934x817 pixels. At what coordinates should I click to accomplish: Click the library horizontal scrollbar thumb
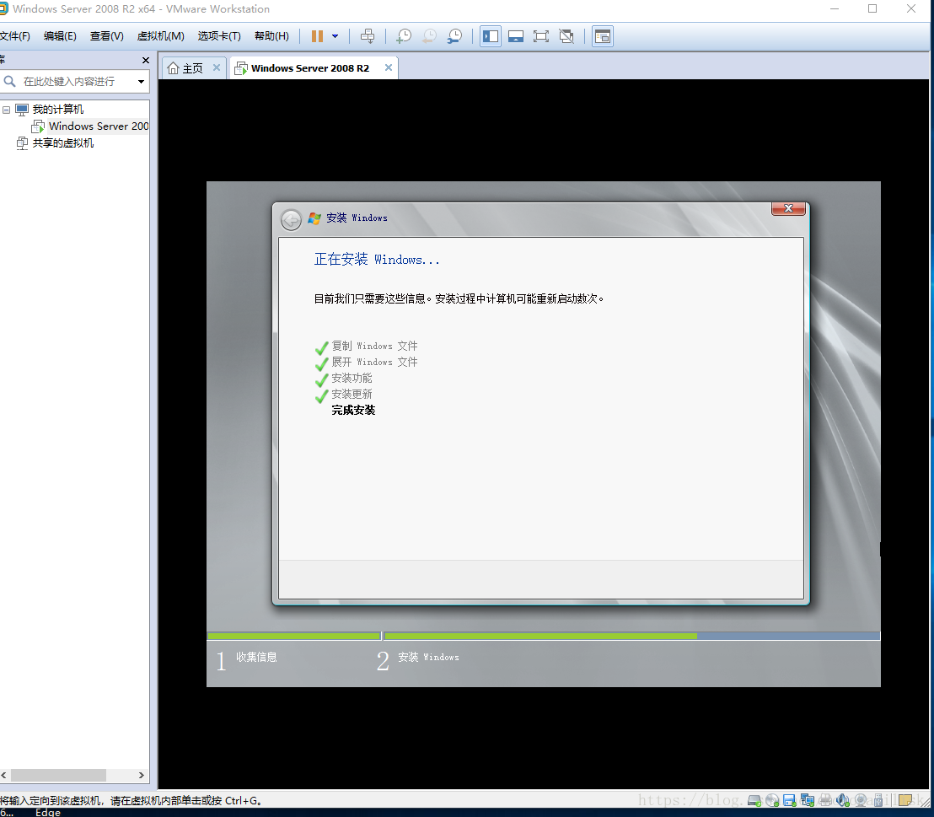58,775
